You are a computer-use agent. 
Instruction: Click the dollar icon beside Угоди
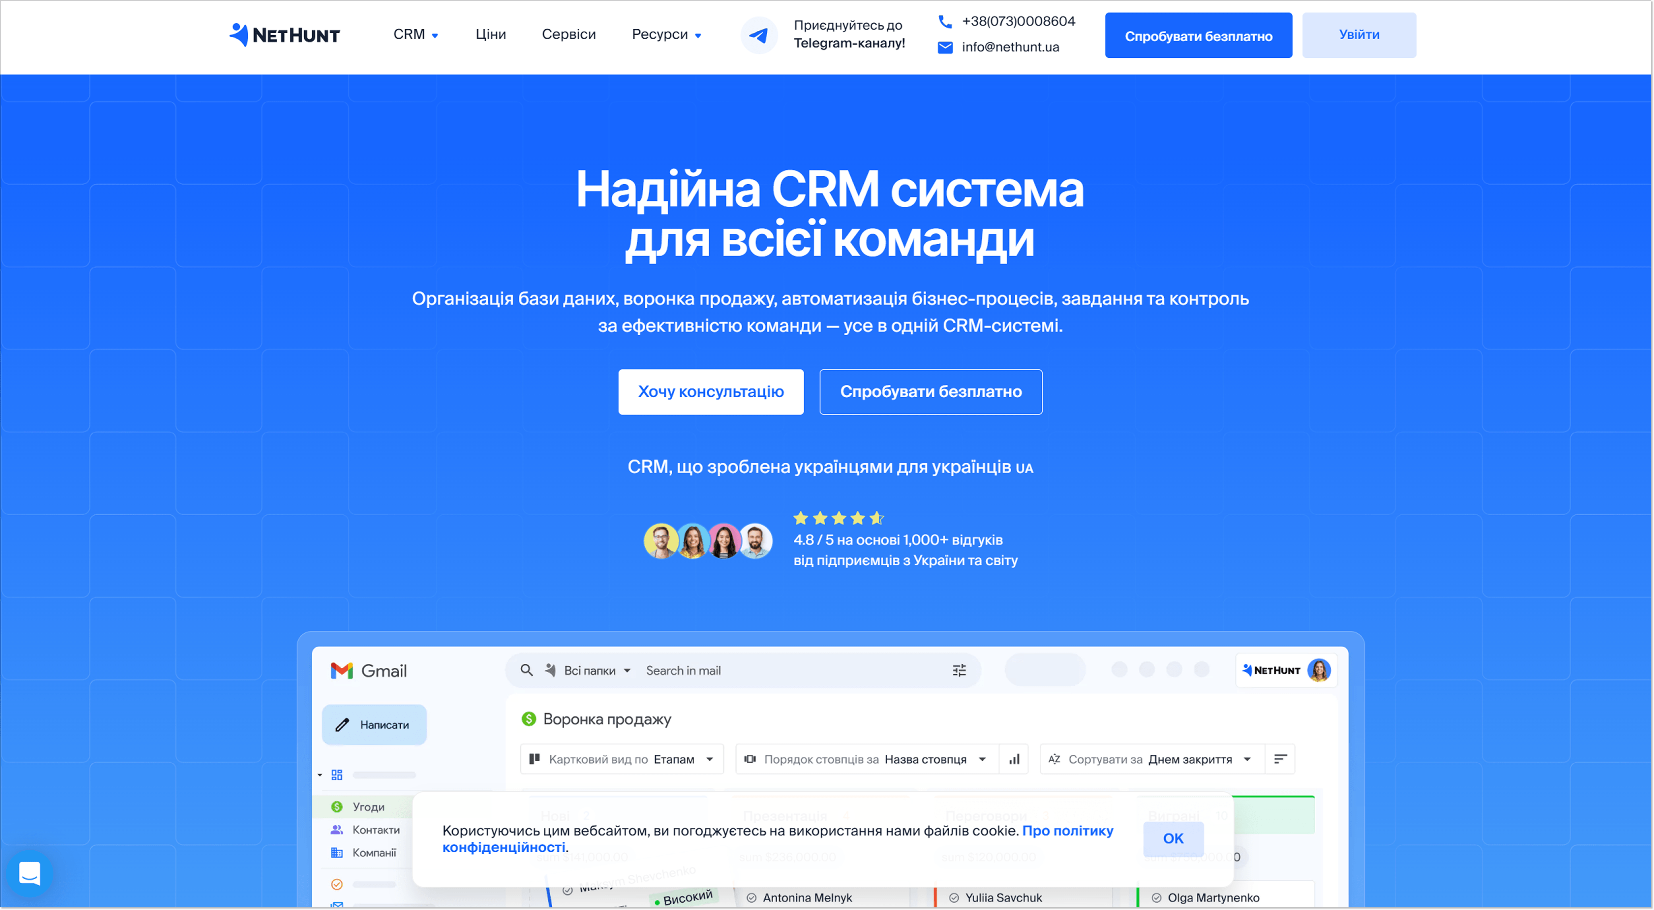[x=337, y=807]
